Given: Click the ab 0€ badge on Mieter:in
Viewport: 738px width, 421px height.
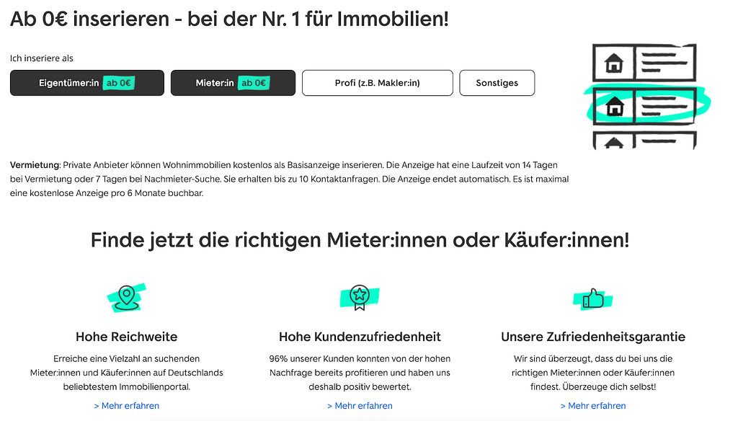Looking at the screenshot, I should point(254,83).
